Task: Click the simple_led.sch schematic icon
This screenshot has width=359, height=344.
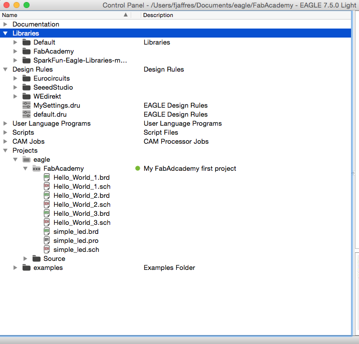Action: point(47,250)
